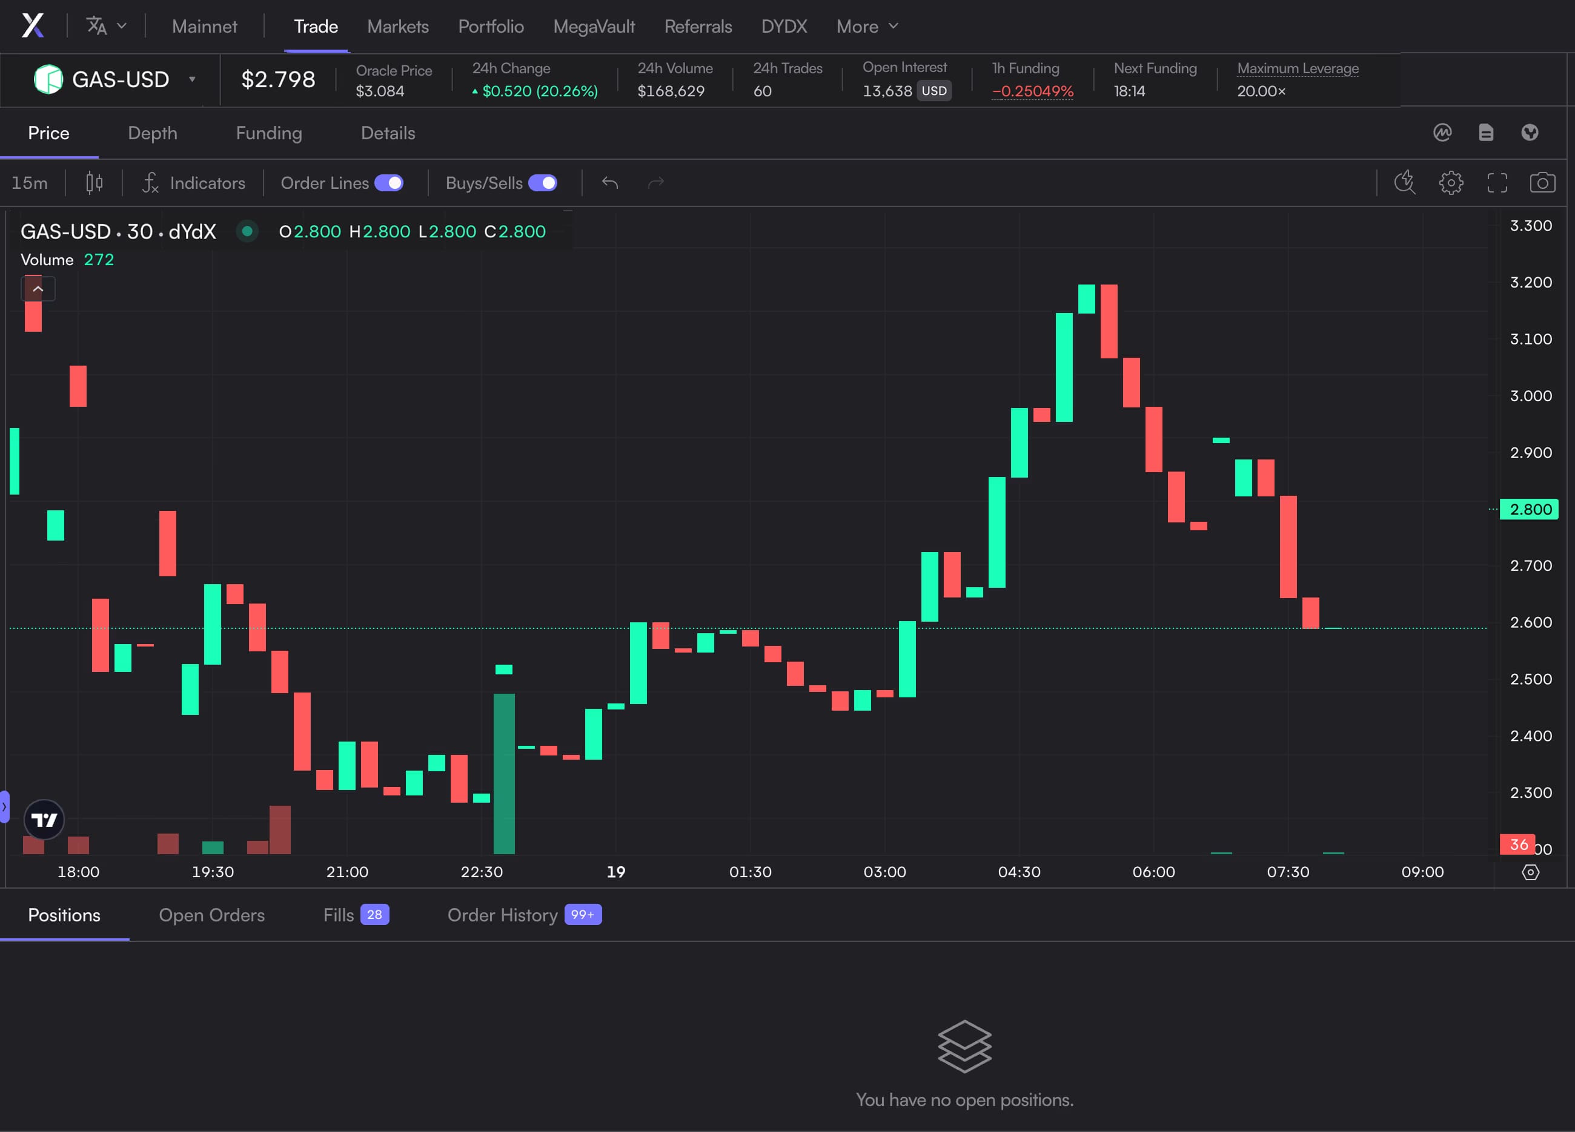
Task: Open the Fills tab
Action: point(356,915)
